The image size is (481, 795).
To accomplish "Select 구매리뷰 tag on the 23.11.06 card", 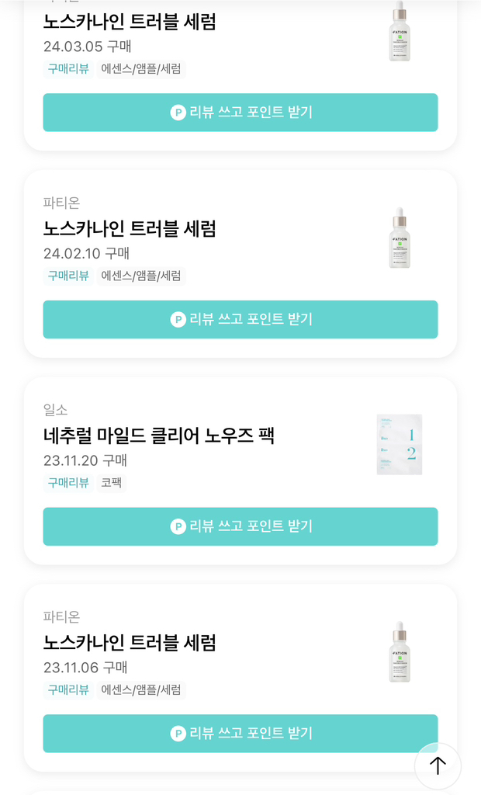I will 68,689.
